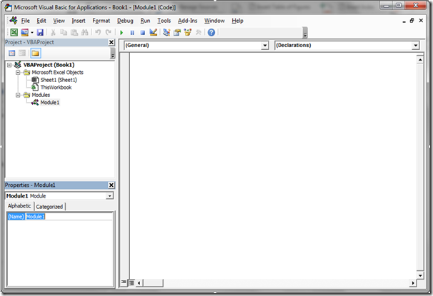Click horizontal scroll right arrow
433x296 pixels.
coord(413,282)
